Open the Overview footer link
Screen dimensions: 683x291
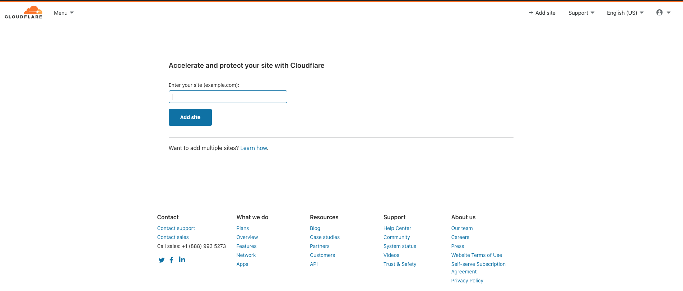247,237
